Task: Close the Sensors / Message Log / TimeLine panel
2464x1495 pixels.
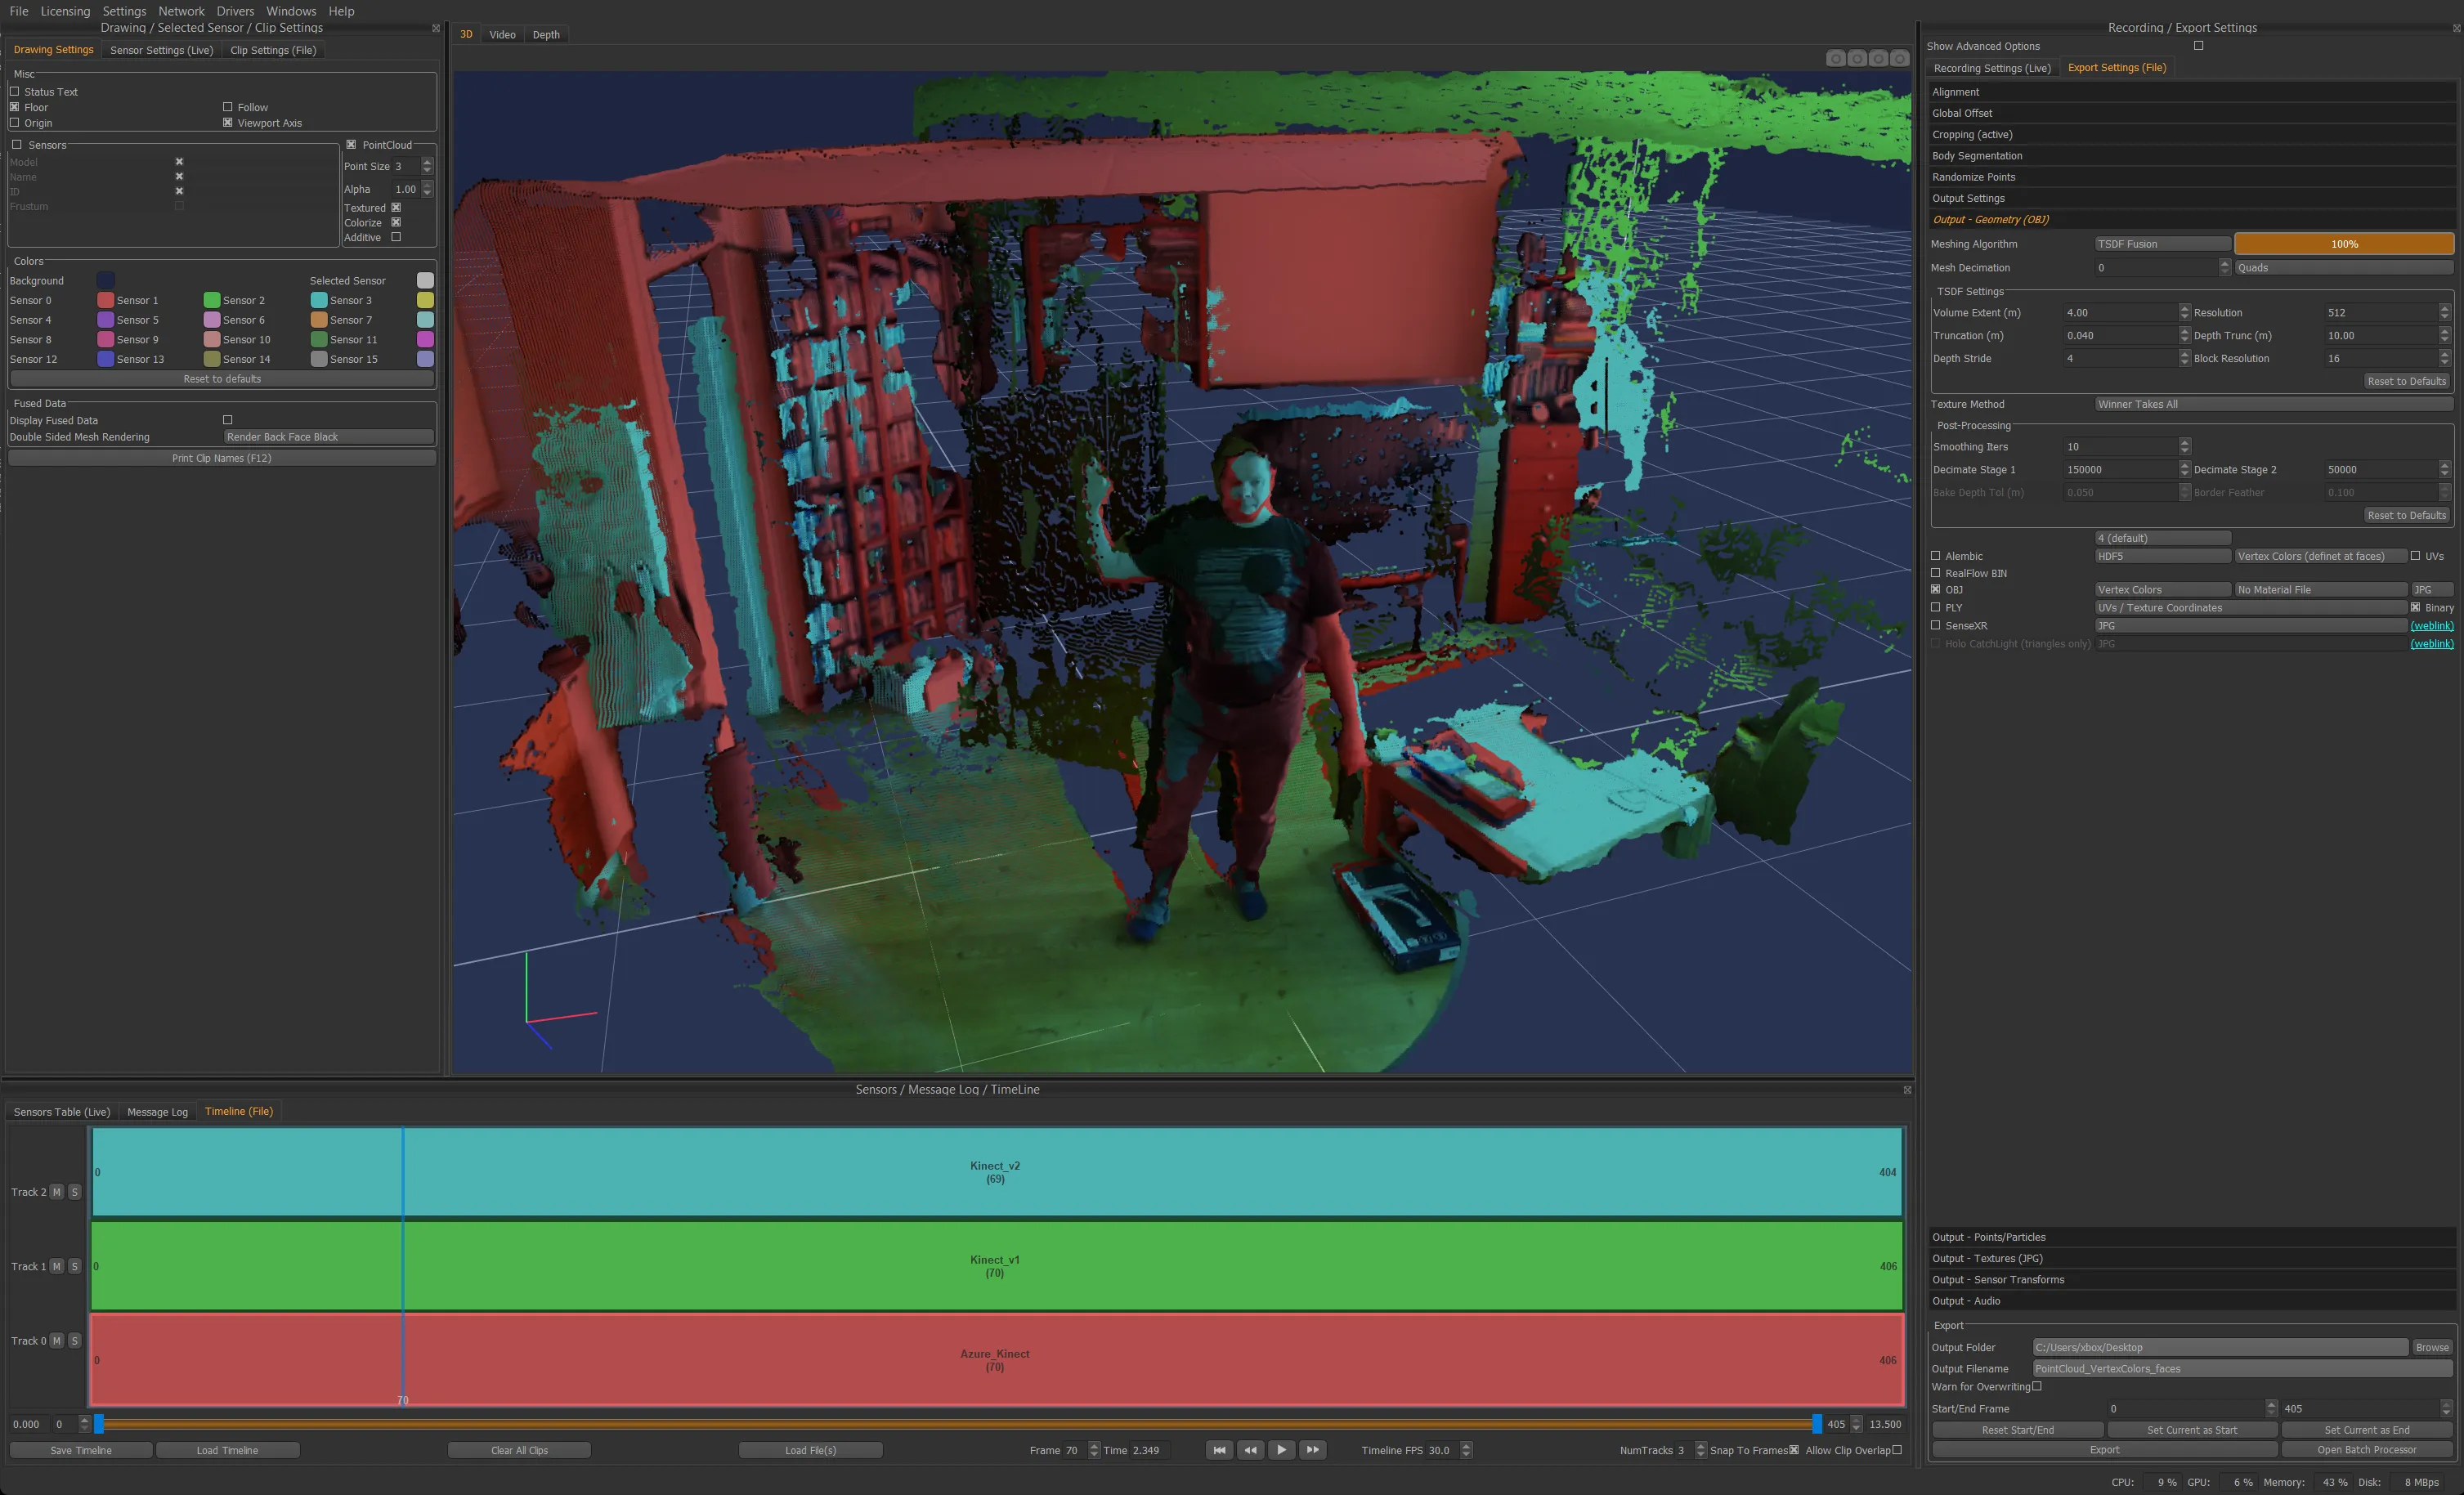Action: [1907, 1090]
